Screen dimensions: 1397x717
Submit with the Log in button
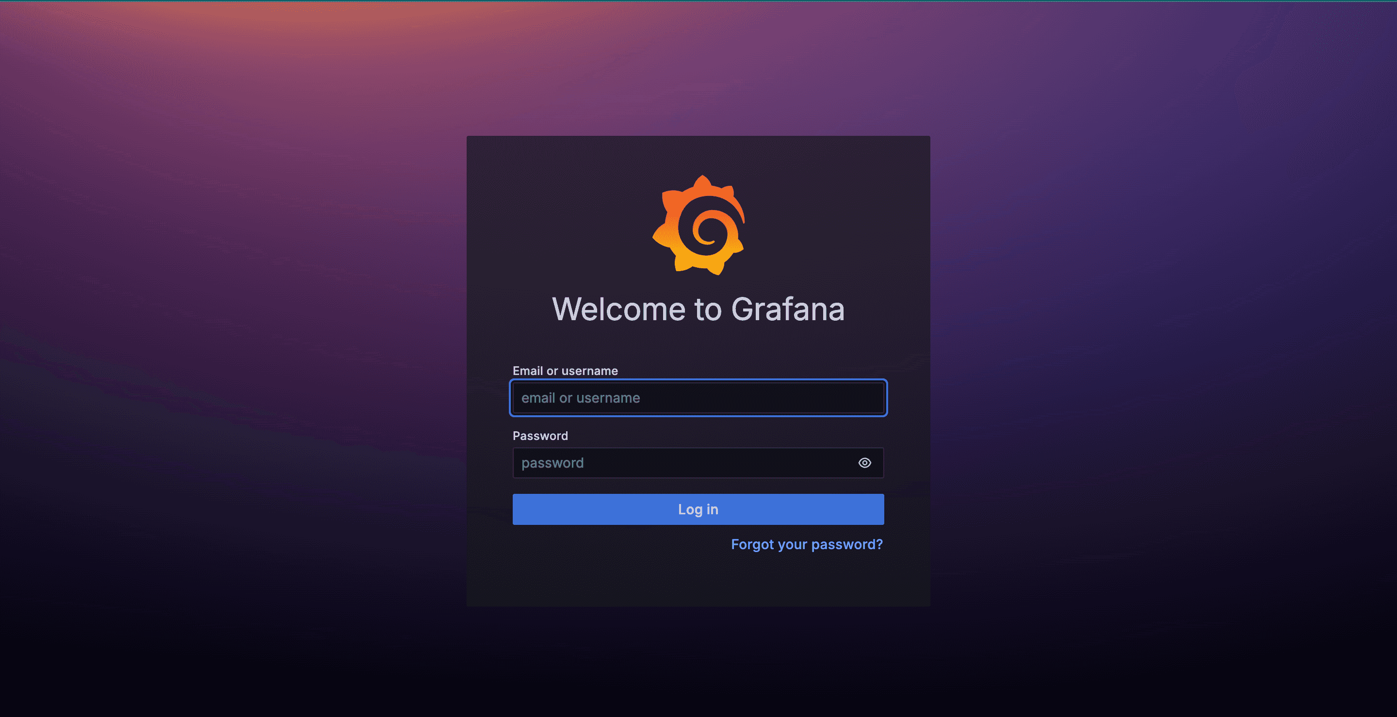coord(698,509)
